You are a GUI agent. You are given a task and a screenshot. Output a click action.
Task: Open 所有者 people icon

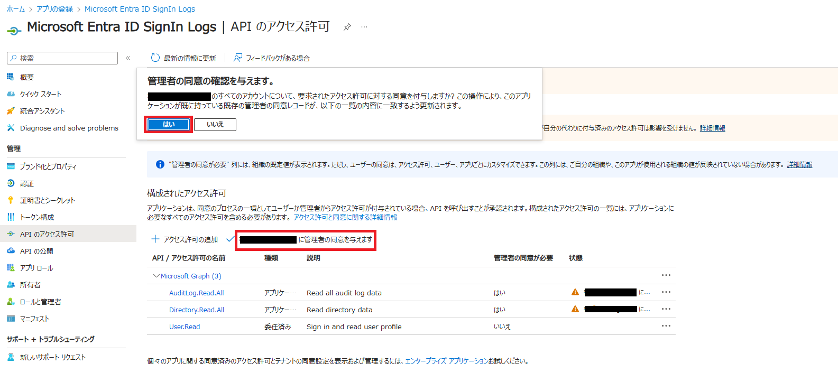(x=11, y=285)
